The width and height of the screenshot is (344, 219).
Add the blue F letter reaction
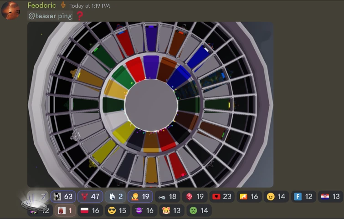(x=303, y=196)
